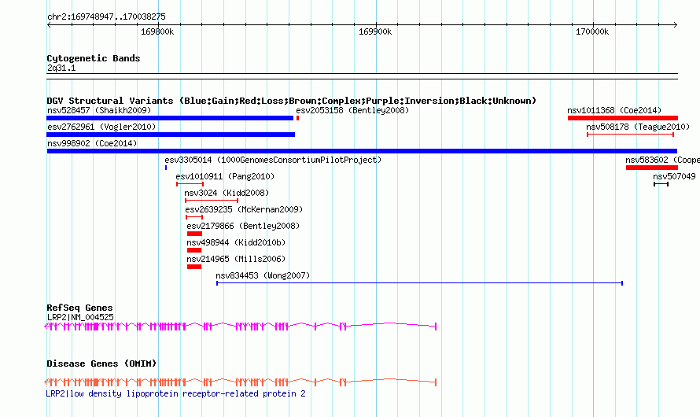Click the 169800k ruler tick label
Viewport: 700px width, 417px height.
157,32
